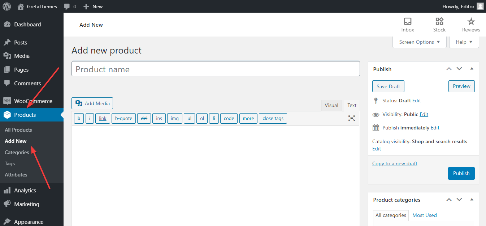
Task: Click the Save Draft button
Action: click(388, 86)
